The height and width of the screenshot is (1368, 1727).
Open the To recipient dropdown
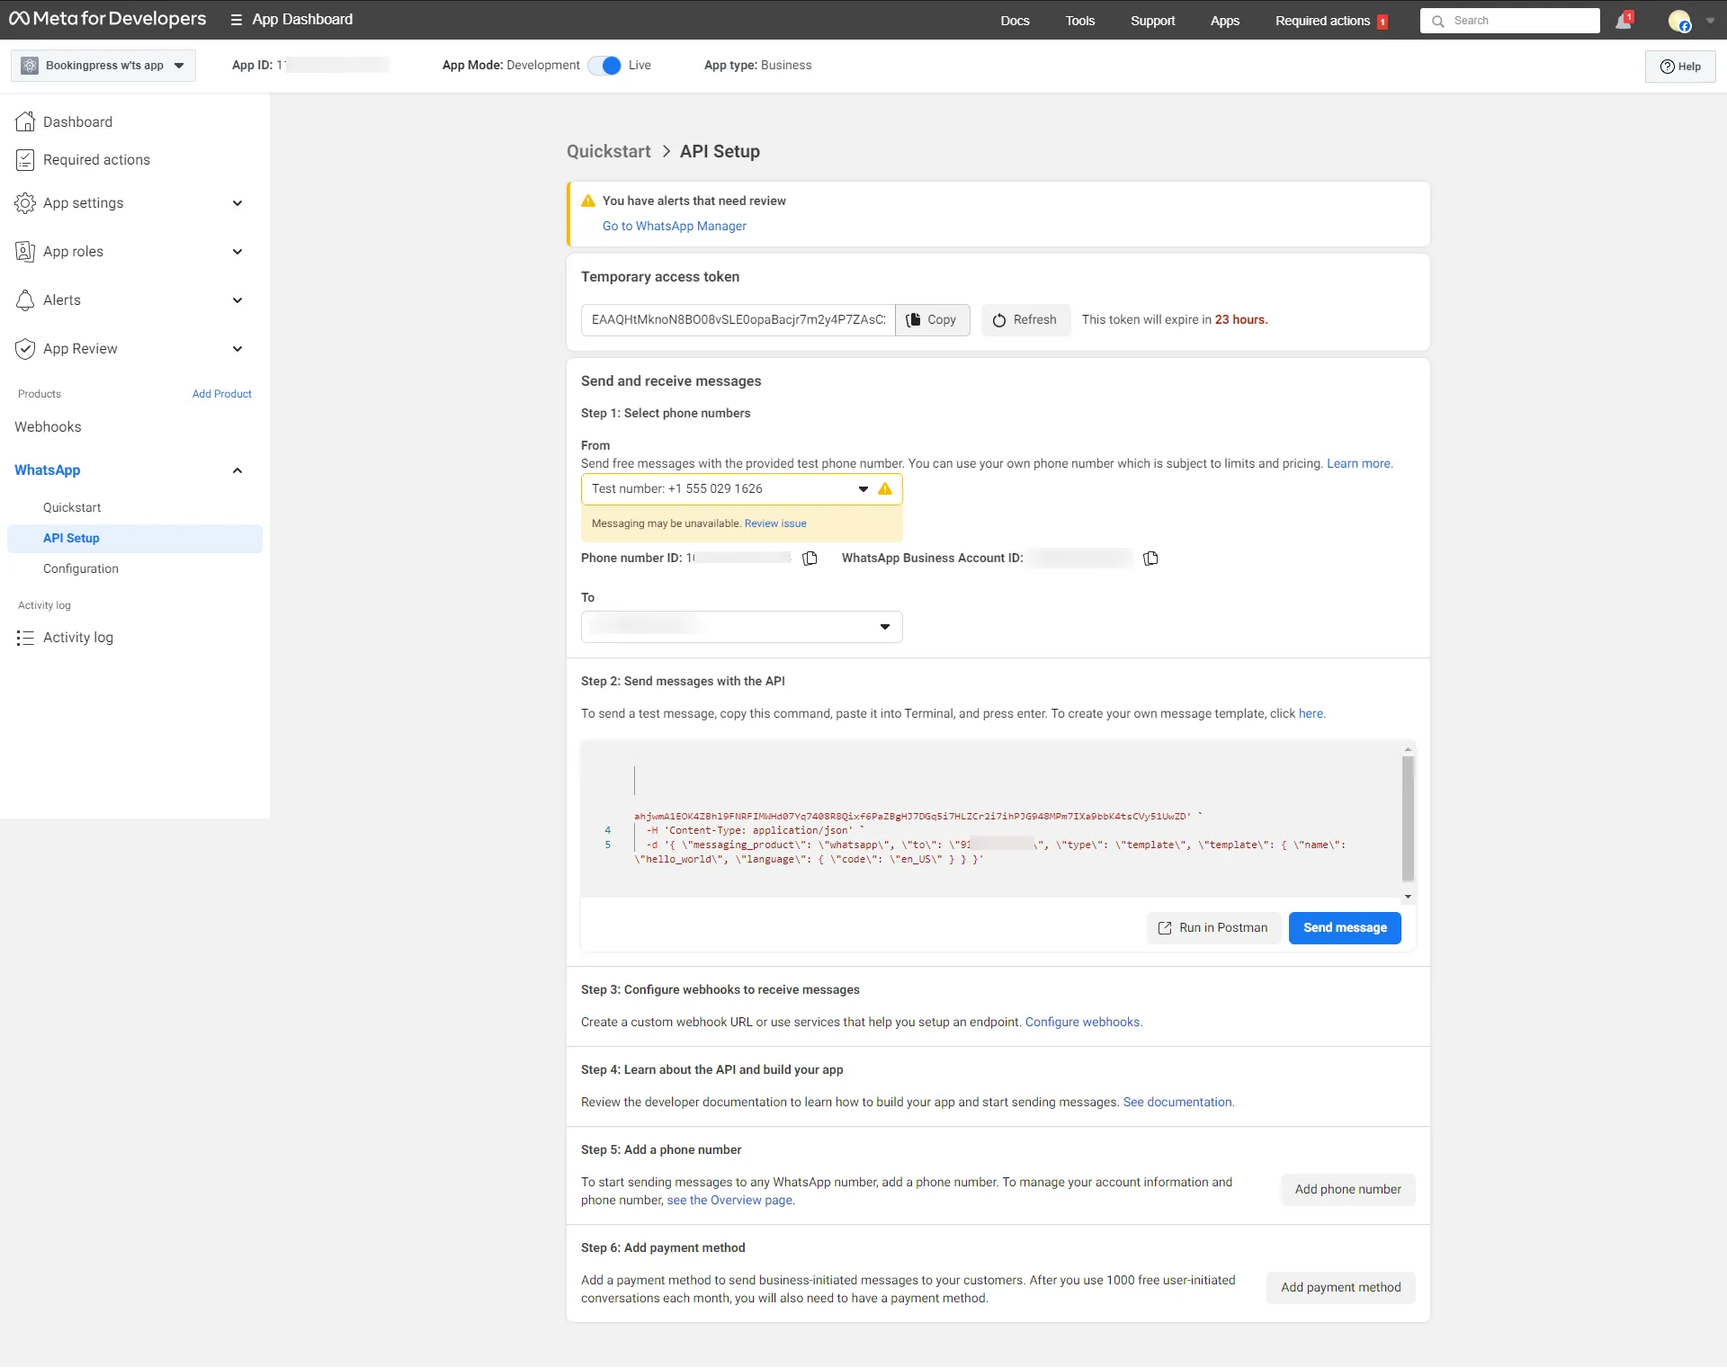click(741, 627)
